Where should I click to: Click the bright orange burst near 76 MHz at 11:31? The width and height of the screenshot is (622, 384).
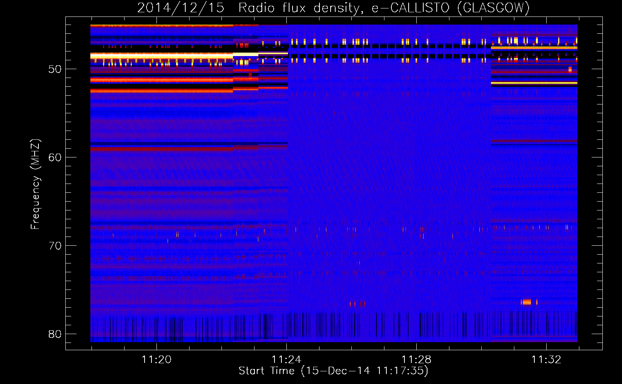[527, 302]
